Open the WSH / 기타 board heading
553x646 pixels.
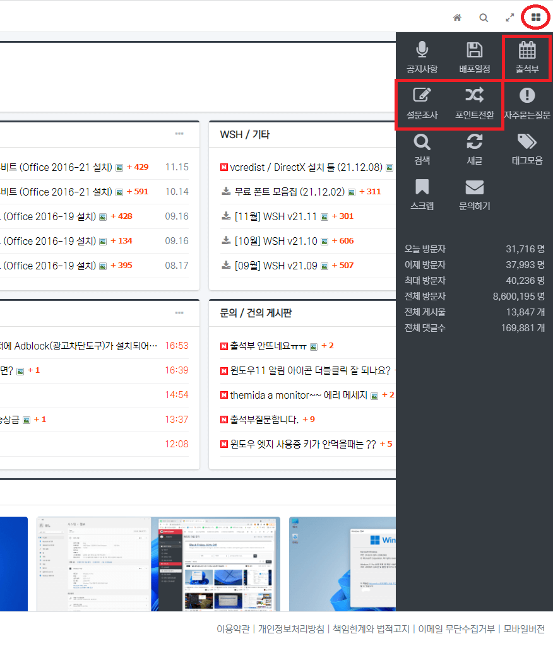pos(244,135)
